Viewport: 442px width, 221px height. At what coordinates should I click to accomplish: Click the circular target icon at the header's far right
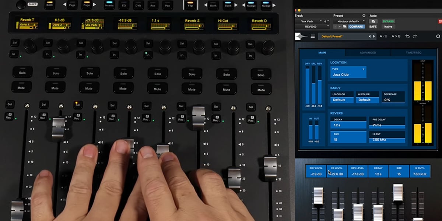click(x=438, y=36)
